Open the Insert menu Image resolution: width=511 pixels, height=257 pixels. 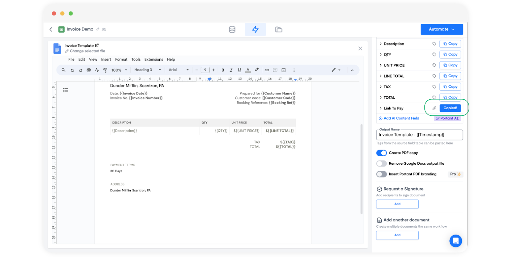click(x=106, y=59)
